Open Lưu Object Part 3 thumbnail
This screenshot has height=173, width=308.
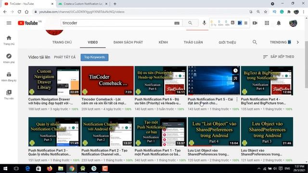pos(267,132)
